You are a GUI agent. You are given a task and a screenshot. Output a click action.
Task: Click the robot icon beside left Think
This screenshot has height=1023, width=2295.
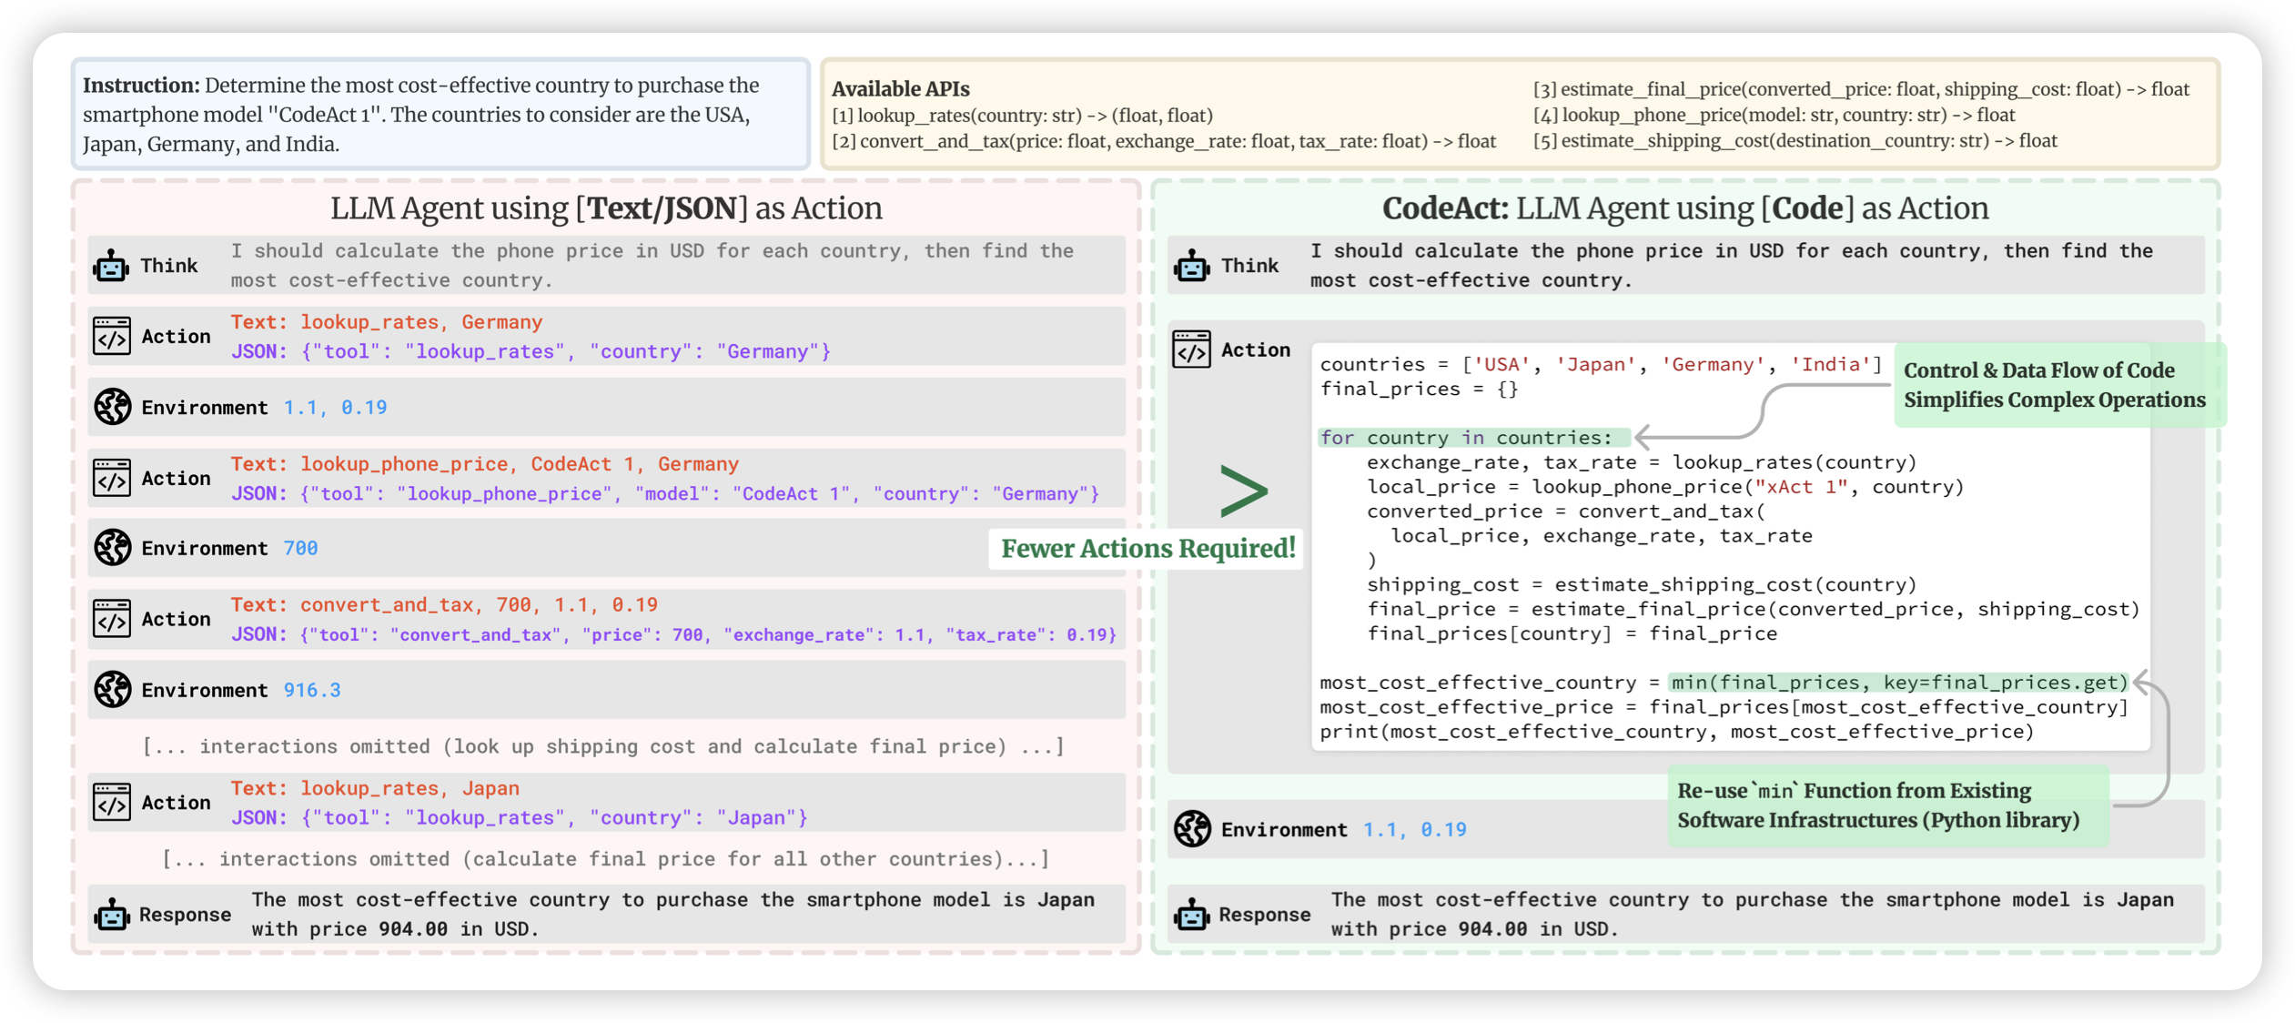tap(111, 266)
